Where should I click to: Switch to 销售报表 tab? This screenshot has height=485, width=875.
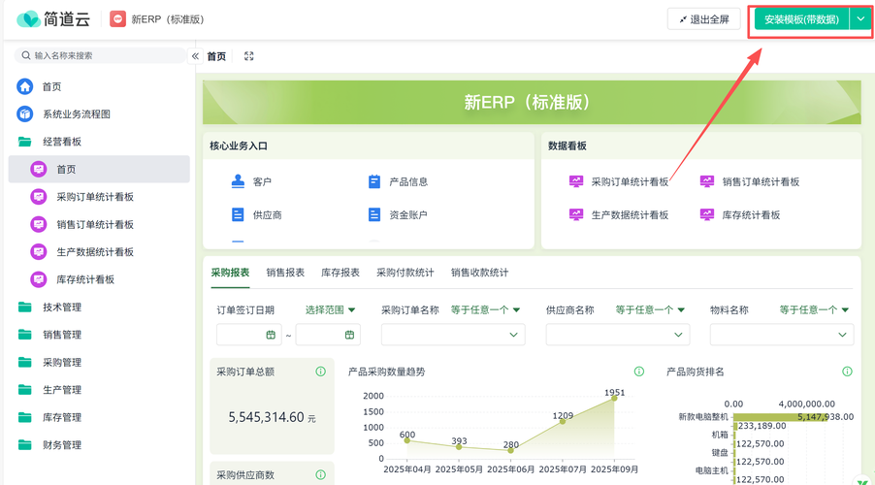tap(285, 273)
